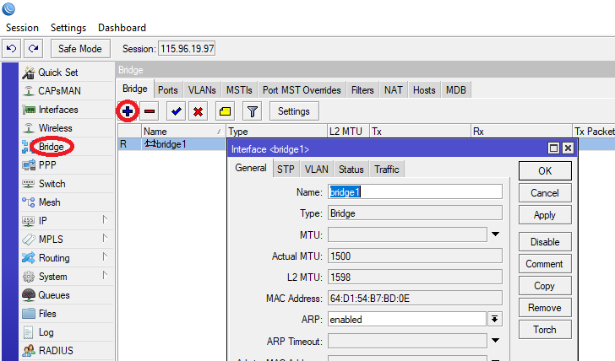
Task: Remove selected bridge with minus icon
Action: [x=150, y=111]
